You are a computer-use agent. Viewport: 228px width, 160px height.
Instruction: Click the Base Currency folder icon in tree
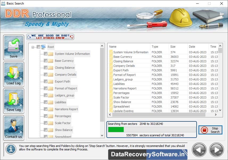click(51, 61)
